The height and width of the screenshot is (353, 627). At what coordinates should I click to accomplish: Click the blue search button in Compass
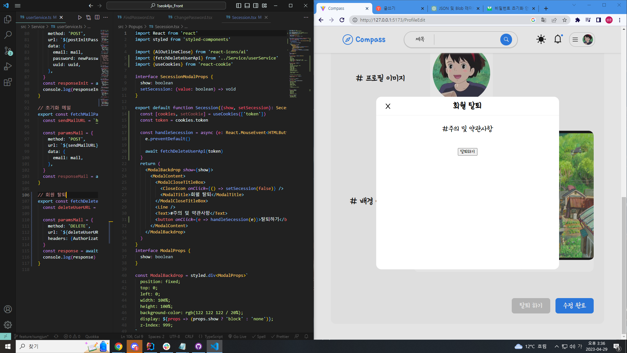point(506,40)
